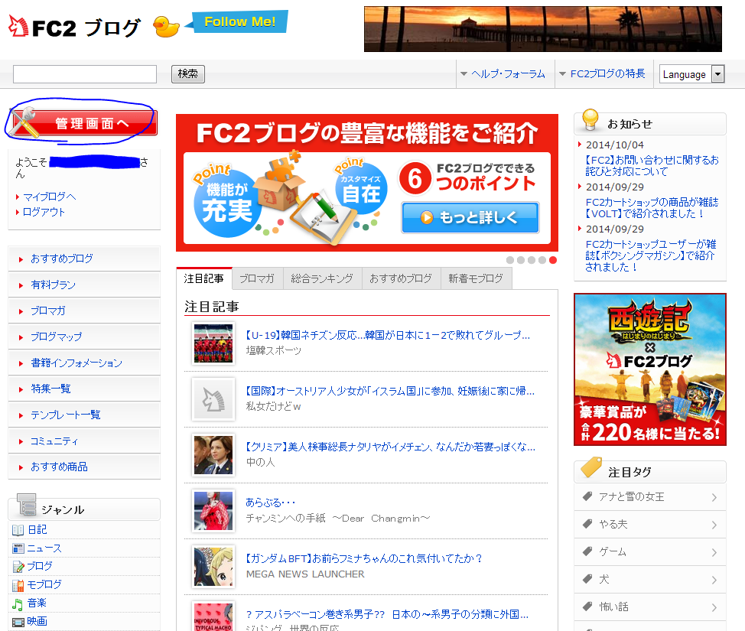Click the 管理画面へ button
745x631 pixels.
pyautogui.click(x=84, y=123)
